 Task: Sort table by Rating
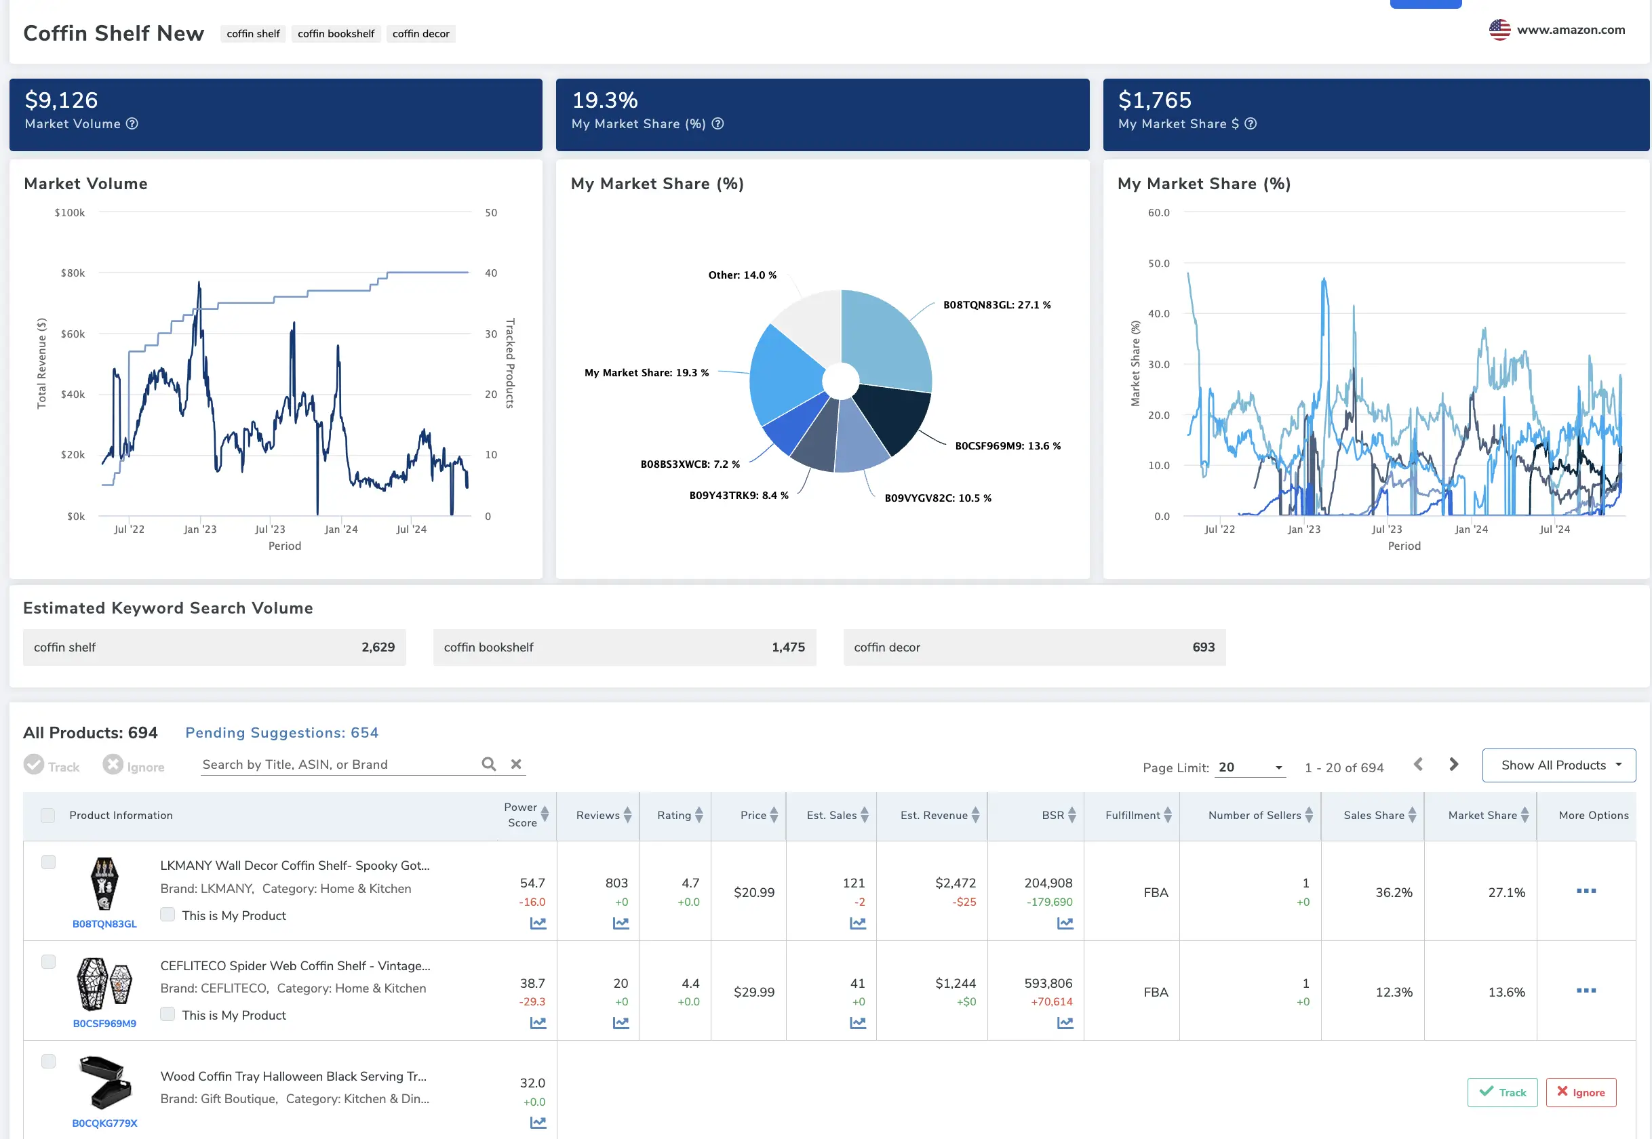[x=699, y=815]
